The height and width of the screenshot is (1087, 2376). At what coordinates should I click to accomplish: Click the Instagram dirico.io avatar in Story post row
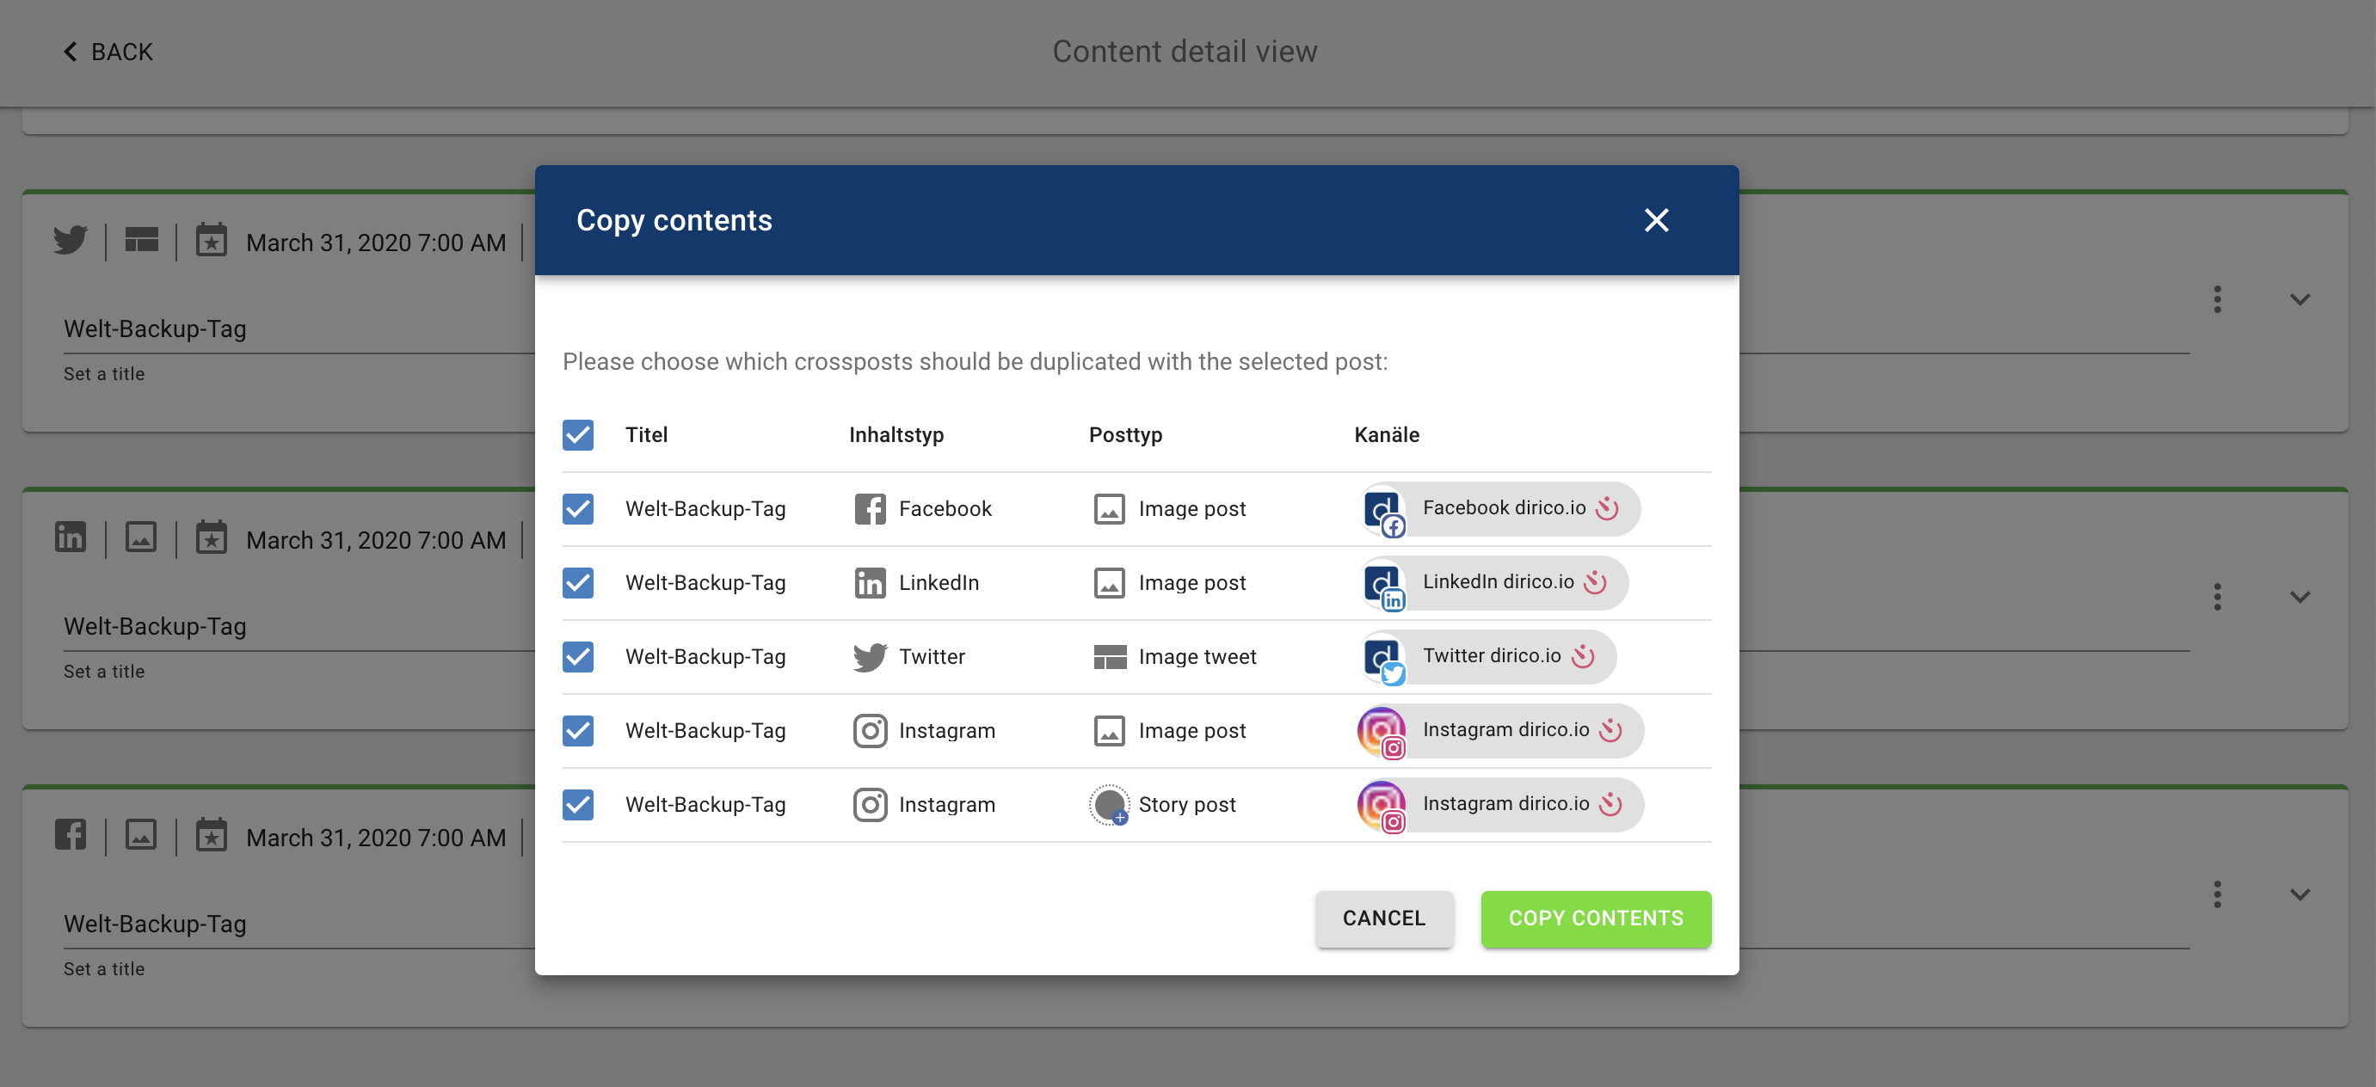tap(1382, 805)
